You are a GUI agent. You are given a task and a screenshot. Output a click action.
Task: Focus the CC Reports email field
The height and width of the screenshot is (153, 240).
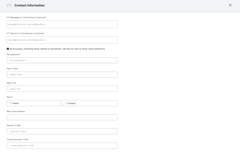click(62, 40)
